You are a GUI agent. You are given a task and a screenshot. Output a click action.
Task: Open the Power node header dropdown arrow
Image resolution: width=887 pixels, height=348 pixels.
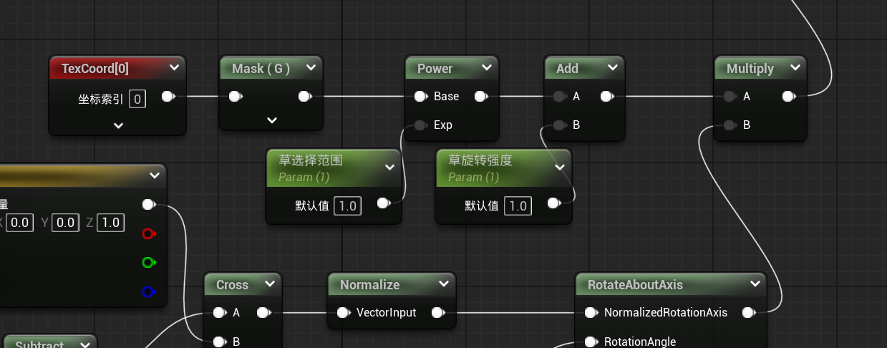point(487,68)
